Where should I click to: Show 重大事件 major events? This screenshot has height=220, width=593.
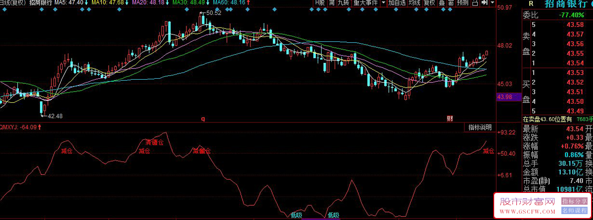[x=366, y=3]
